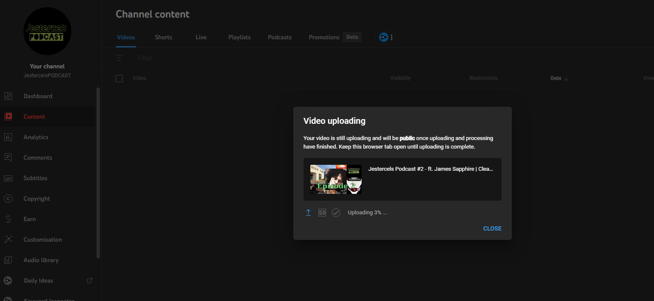
Task: Click the Visibility column header
Action: 400,78
